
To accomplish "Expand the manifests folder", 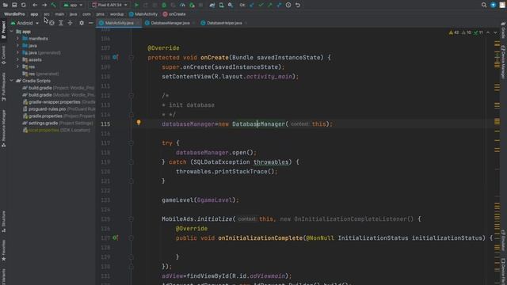I will (17, 39).
